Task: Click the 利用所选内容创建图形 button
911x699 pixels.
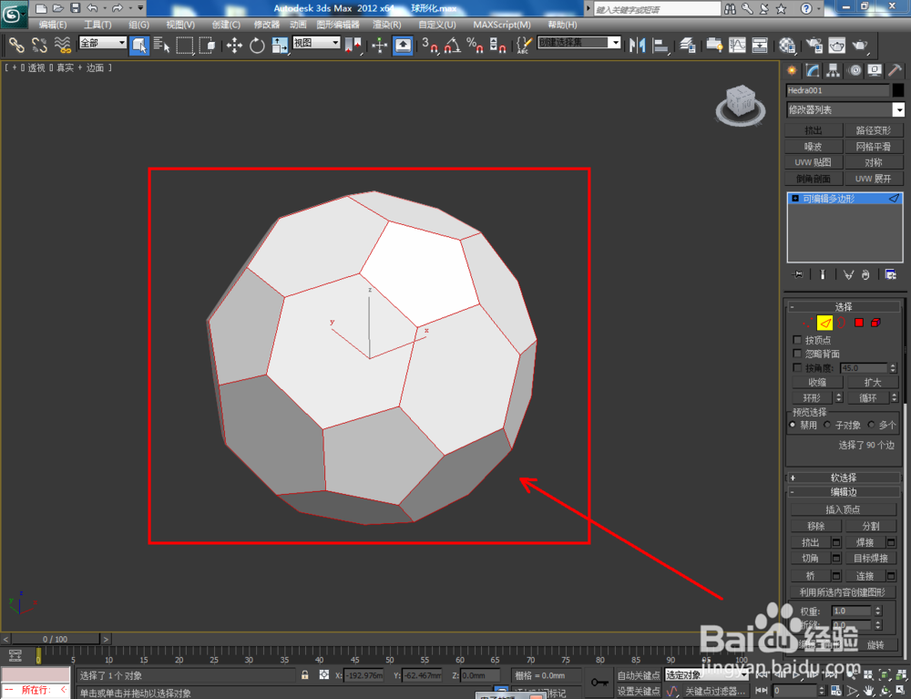Action: (843, 592)
